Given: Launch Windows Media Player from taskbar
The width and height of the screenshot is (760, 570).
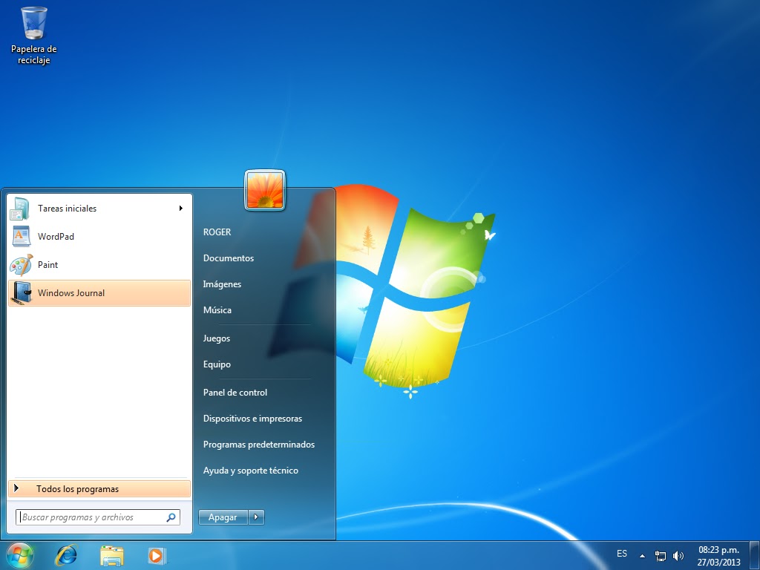Looking at the screenshot, I should pos(157,555).
